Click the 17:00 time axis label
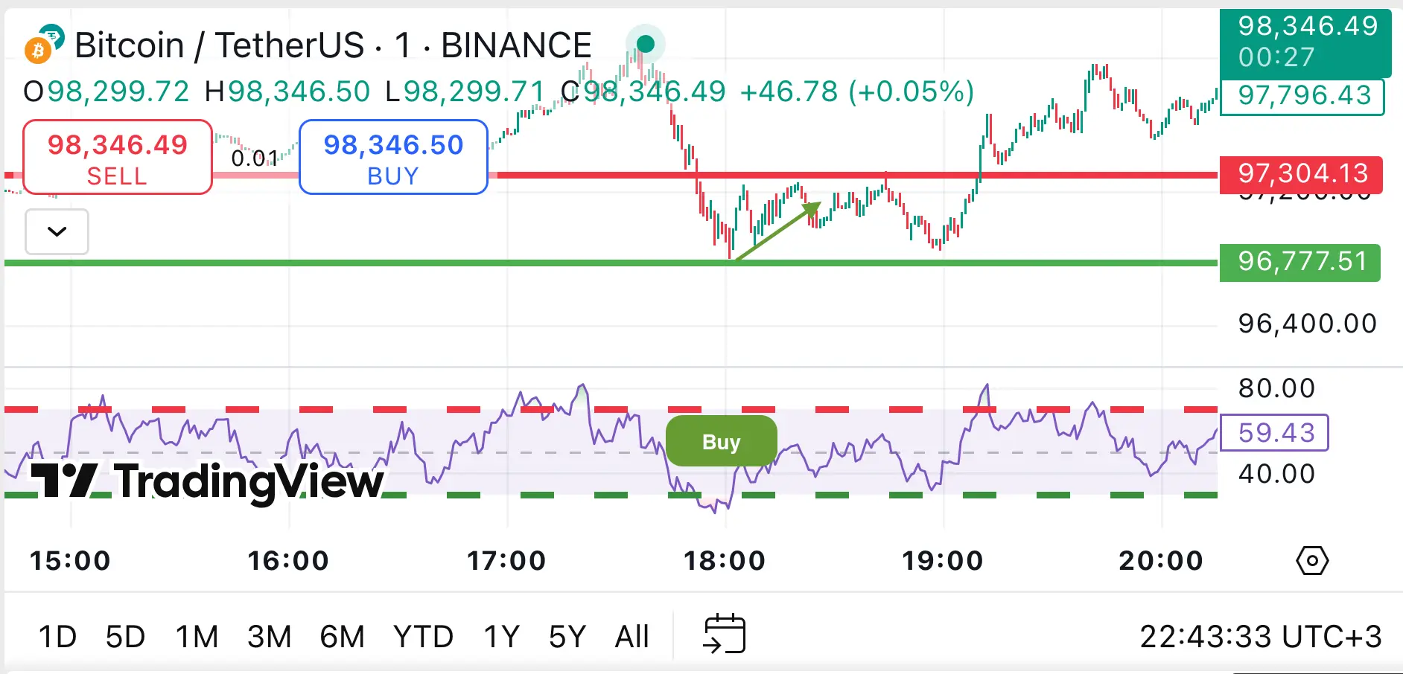Image resolution: width=1403 pixels, height=674 pixels. click(x=506, y=561)
